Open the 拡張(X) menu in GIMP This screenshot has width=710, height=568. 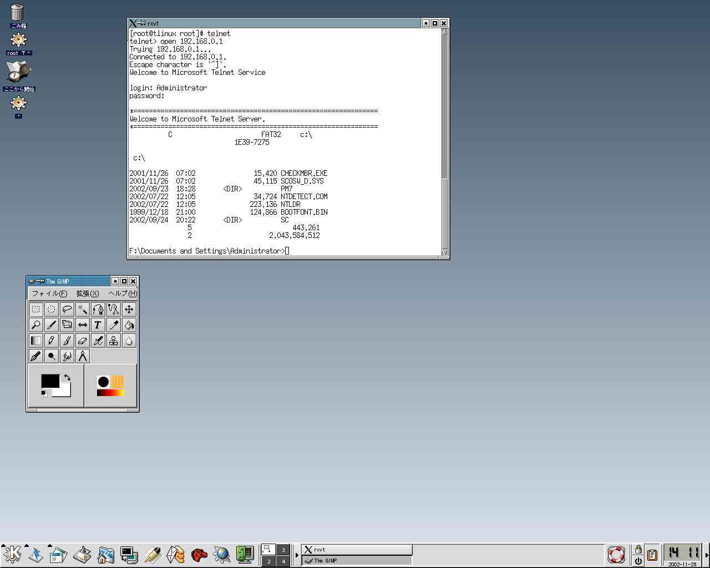point(88,293)
